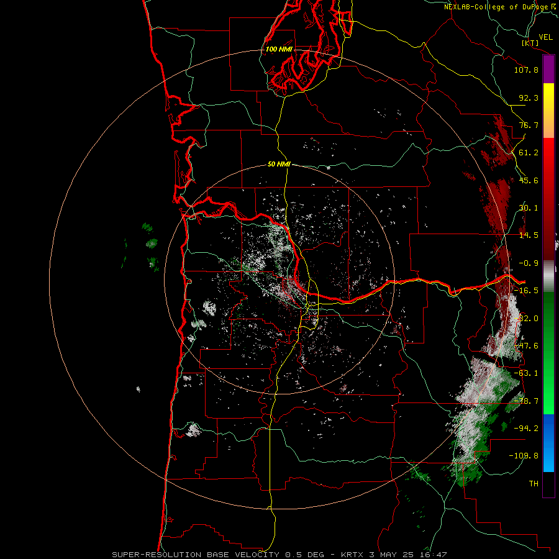Select the 92.3 scale value

[529, 98]
